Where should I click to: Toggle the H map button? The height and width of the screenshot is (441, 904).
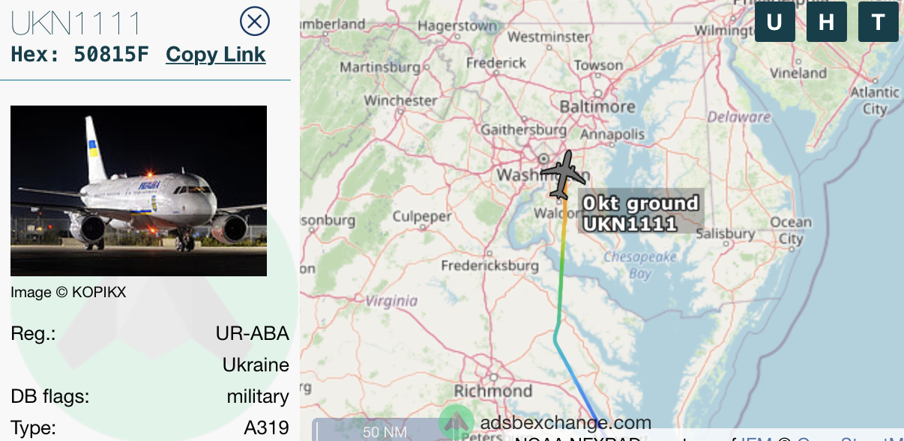[827, 22]
